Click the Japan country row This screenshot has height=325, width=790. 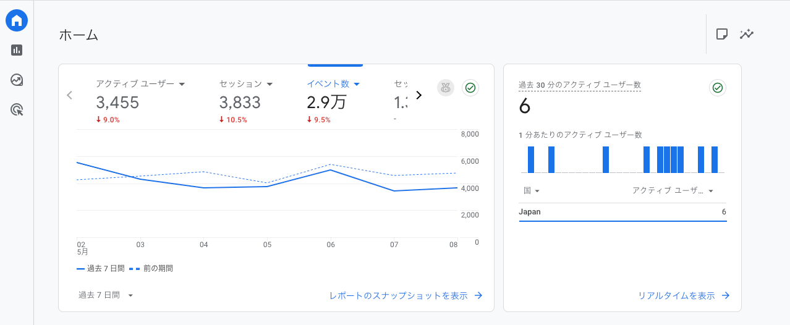pos(622,212)
